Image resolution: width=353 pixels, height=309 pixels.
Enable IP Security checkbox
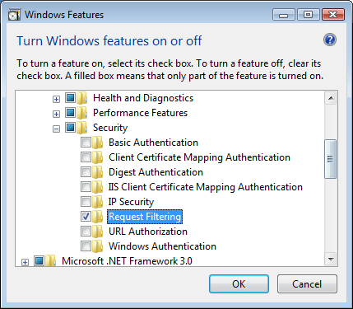point(86,202)
